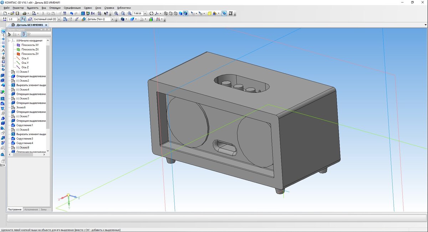
Task: Collapse the Начало координат tree node
Action: point(9,41)
